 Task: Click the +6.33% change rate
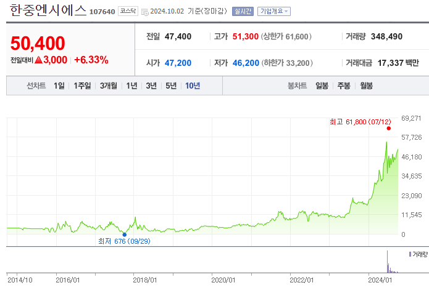click(x=91, y=60)
